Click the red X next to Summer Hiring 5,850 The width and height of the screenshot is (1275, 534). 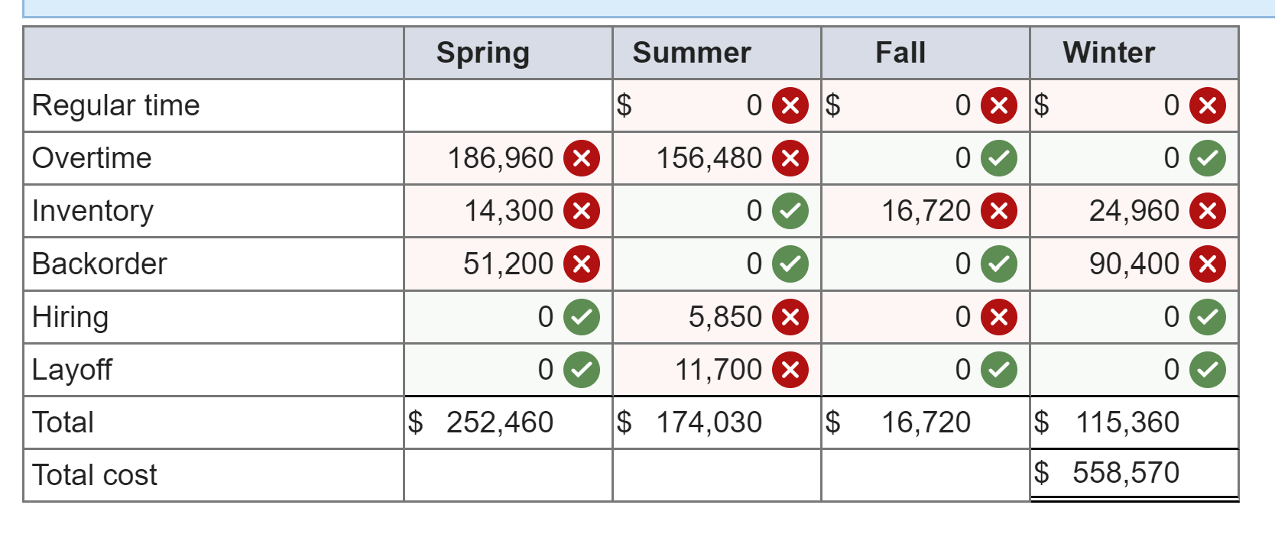click(x=792, y=316)
